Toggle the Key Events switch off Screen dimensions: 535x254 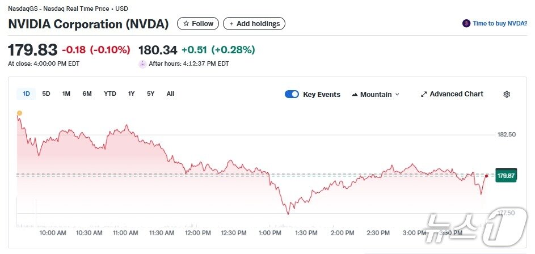292,94
